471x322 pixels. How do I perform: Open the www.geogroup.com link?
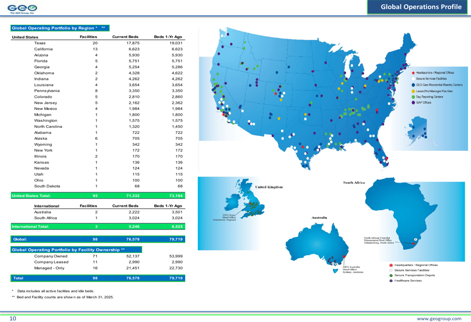click(x=439, y=319)
